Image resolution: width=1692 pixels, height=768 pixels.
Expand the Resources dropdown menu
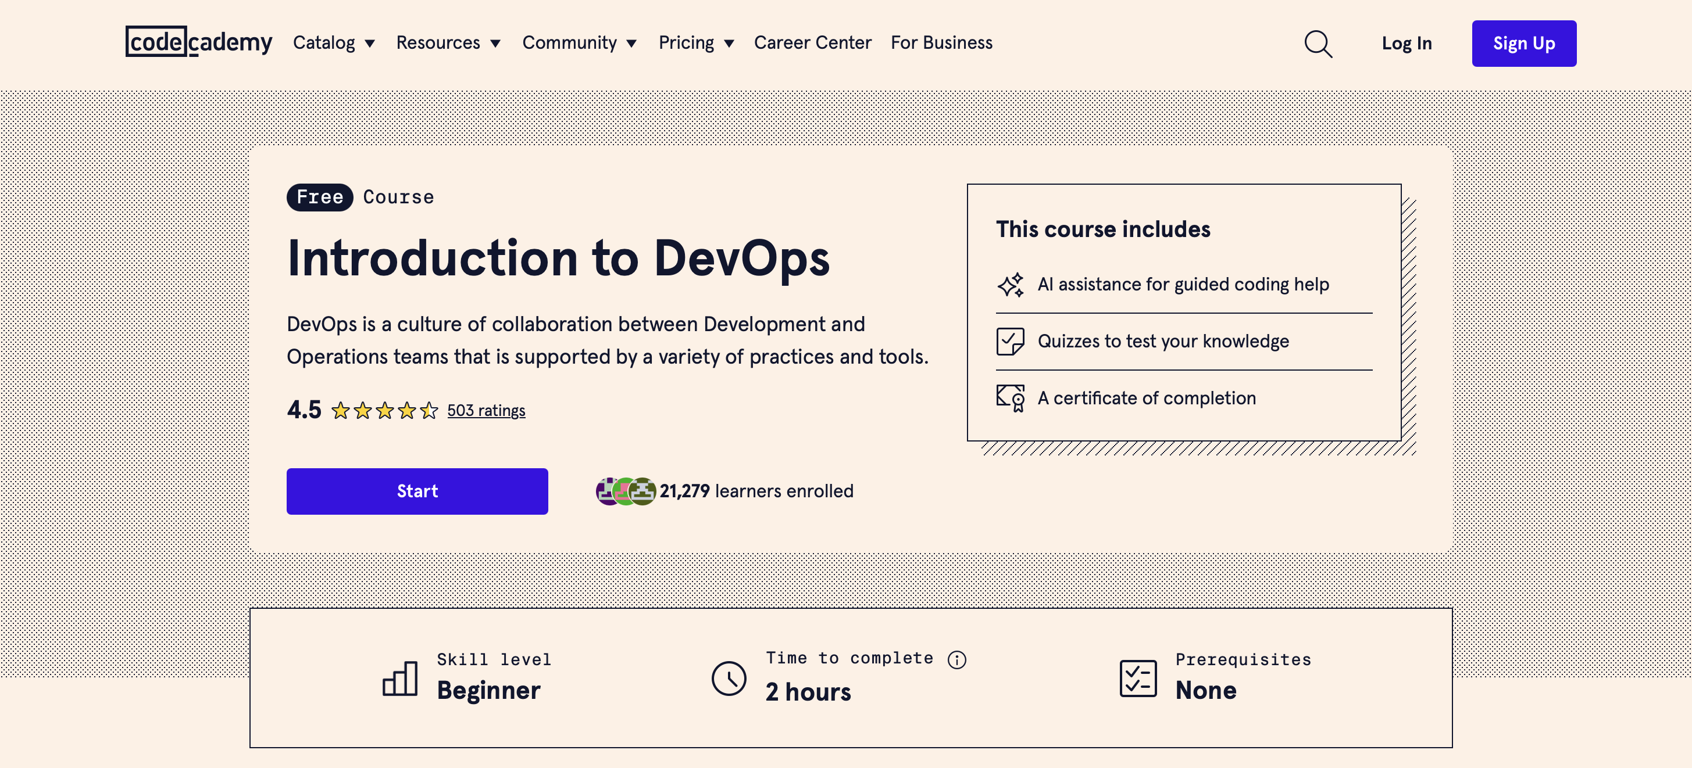[x=449, y=44]
